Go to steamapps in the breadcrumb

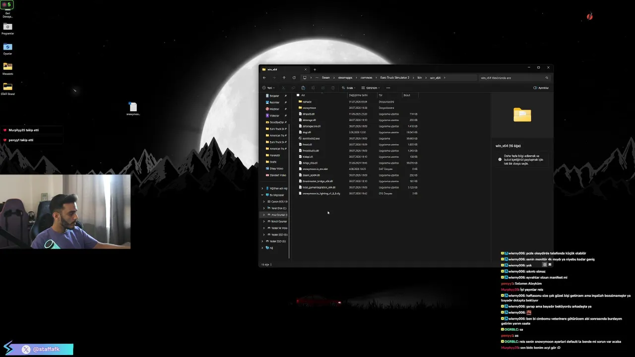point(345,78)
